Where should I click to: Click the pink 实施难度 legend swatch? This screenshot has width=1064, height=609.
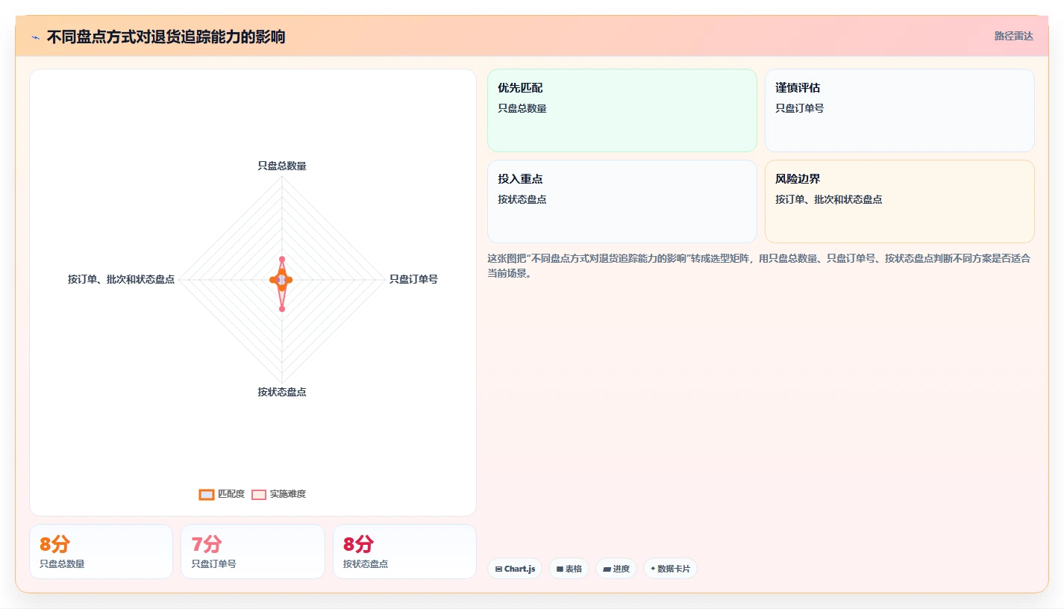[259, 494]
